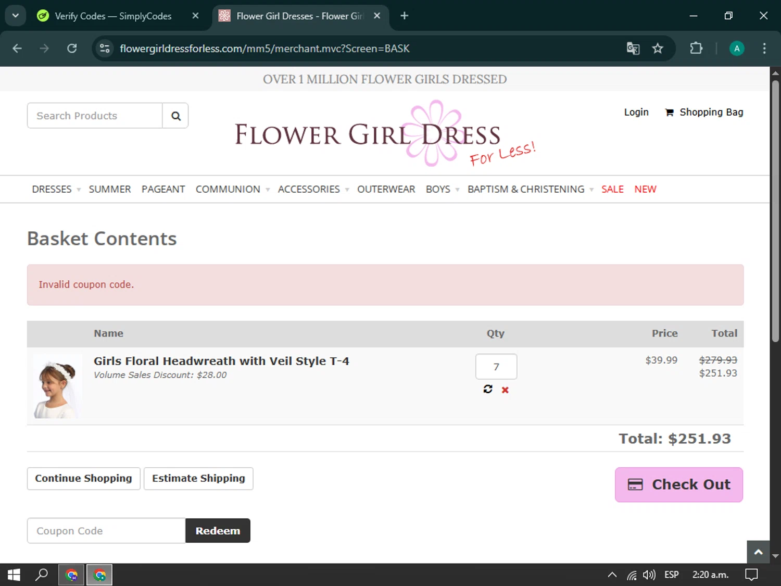Click the search magnifier button
Viewport: 781px width, 586px height.
pyautogui.click(x=176, y=116)
